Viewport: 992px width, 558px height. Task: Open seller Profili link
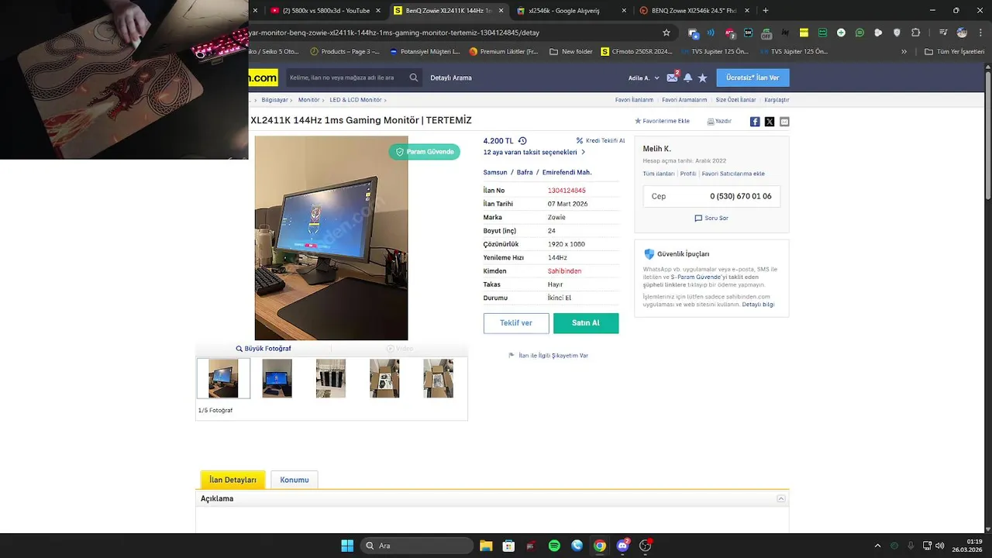coord(688,174)
